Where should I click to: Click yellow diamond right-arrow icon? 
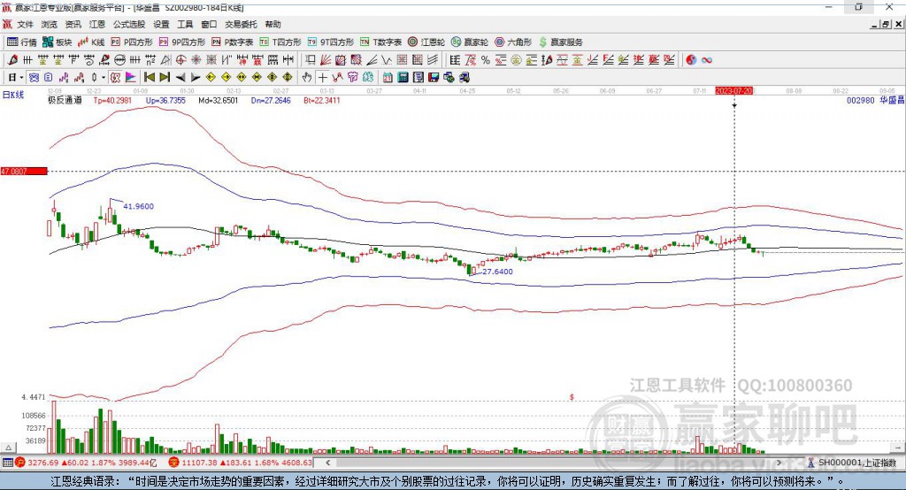click(x=226, y=78)
